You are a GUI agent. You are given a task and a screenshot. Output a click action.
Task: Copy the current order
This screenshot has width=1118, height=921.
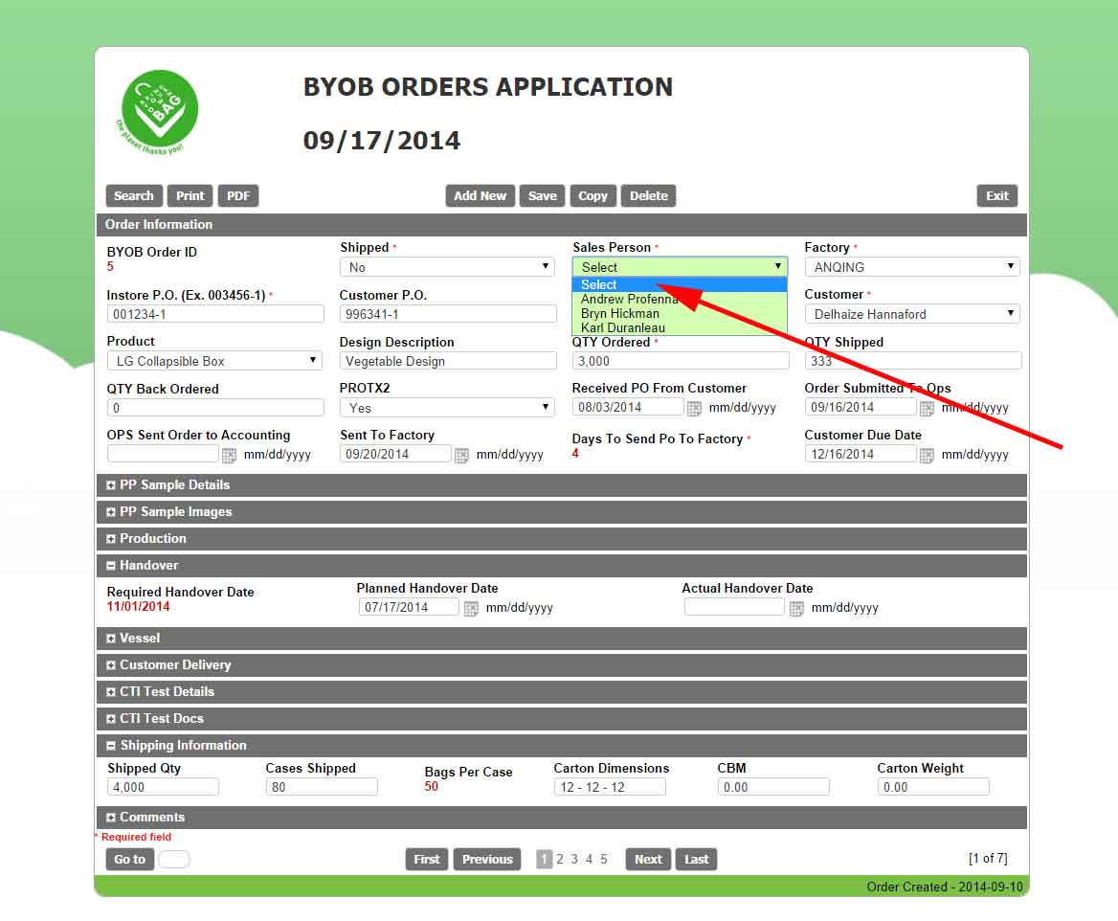coord(593,196)
